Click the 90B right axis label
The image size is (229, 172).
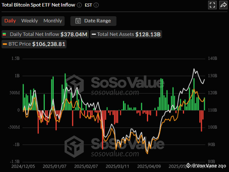[x=212, y=145]
